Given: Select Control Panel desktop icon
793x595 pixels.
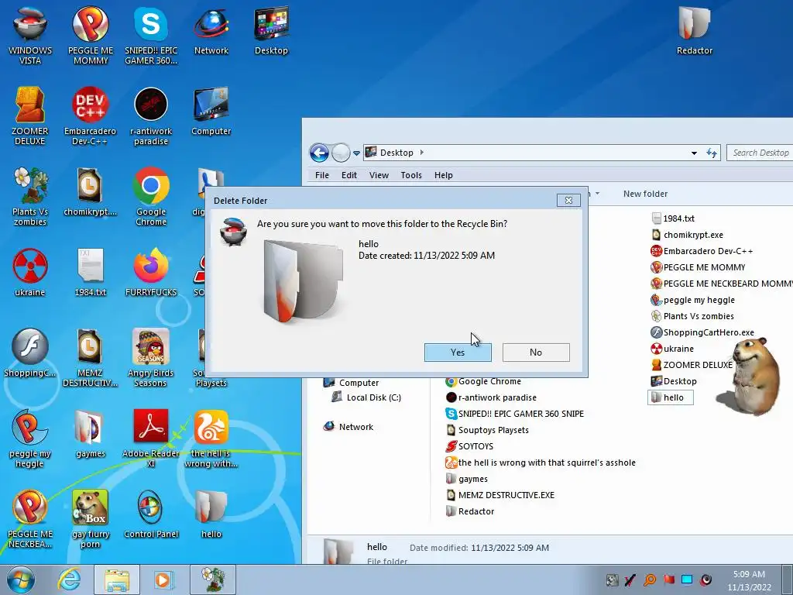Looking at the screenshot, I should (151, 515).
